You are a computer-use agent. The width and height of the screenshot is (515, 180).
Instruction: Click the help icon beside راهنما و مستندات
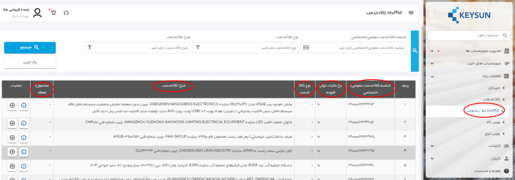tap(506, 171)
